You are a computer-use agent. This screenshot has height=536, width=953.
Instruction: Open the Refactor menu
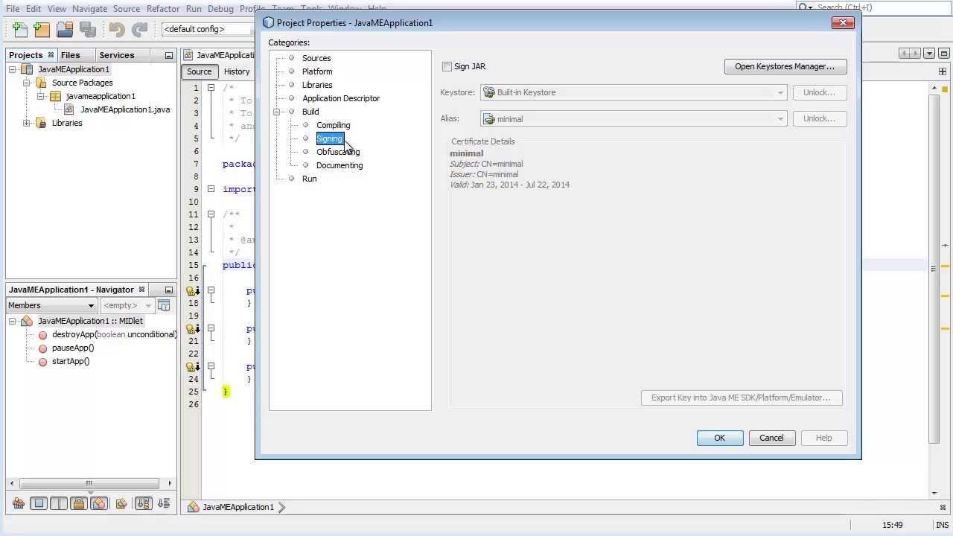163,9
